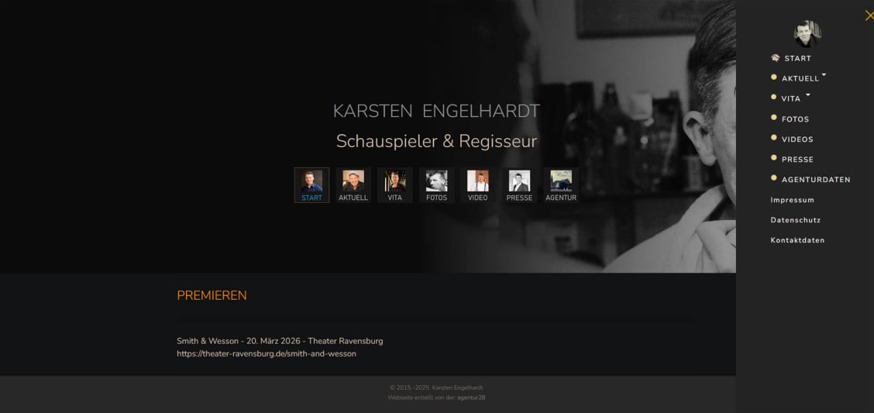Expand the VITA submenu arrow
874x413 pixels.
pyautogui.click(x=807, y=95)
